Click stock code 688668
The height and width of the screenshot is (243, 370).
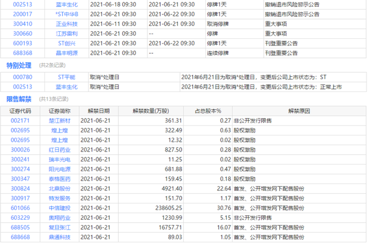(x=20, y=237)
